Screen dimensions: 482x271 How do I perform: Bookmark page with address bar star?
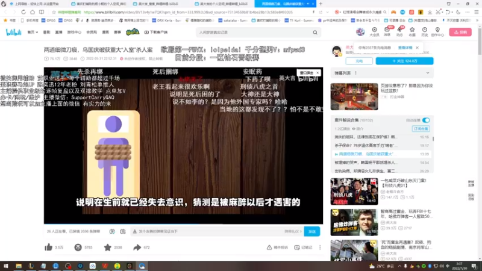[x=54, y=12]
